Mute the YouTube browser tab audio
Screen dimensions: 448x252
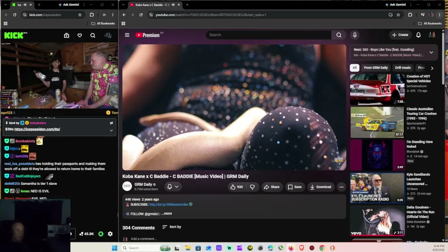173,5
